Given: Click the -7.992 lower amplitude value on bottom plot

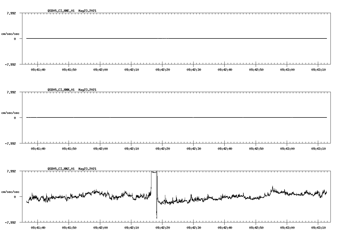Looking at the screenshot, I should tap(11, 222).
